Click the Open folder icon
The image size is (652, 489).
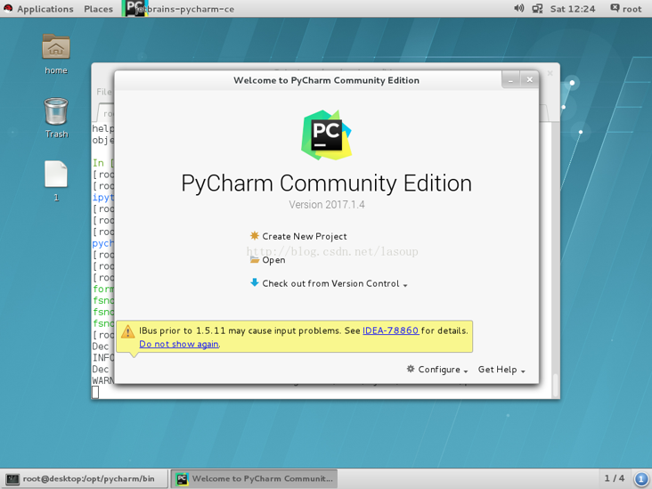[255, 259]
